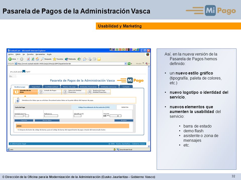Click the green Atrás back arrow
Image resolution: width=241 pixels, height=180 pixels.
(10, 59)
